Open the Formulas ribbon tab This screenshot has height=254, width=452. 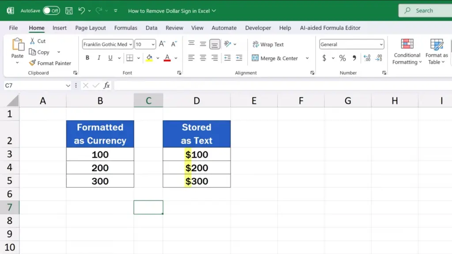126,28
